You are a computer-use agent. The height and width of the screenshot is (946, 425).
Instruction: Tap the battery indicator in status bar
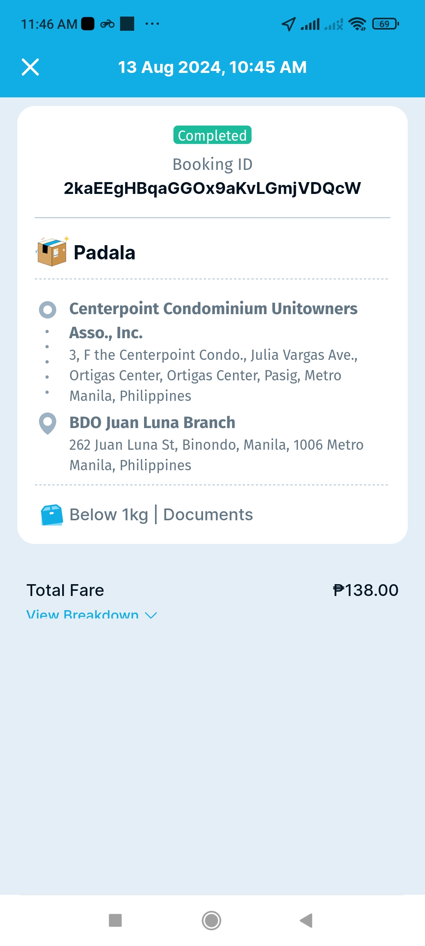[385, 24]
